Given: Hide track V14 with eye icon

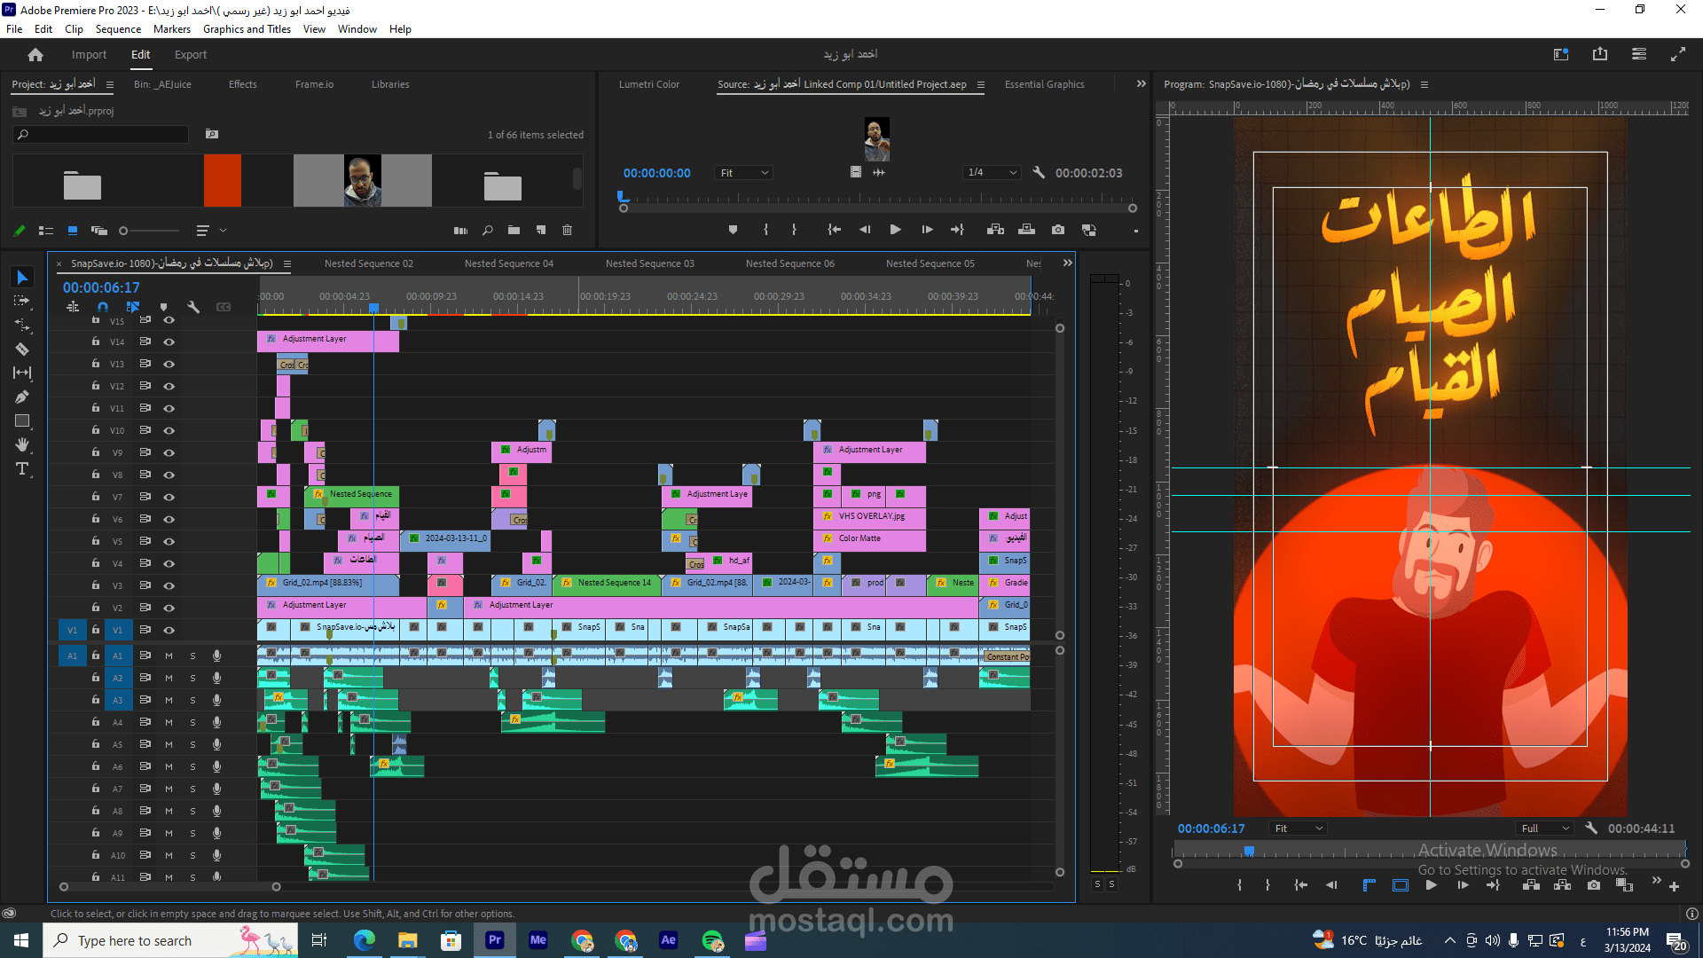Looking at the screenshot, I should tap(169, 342).
